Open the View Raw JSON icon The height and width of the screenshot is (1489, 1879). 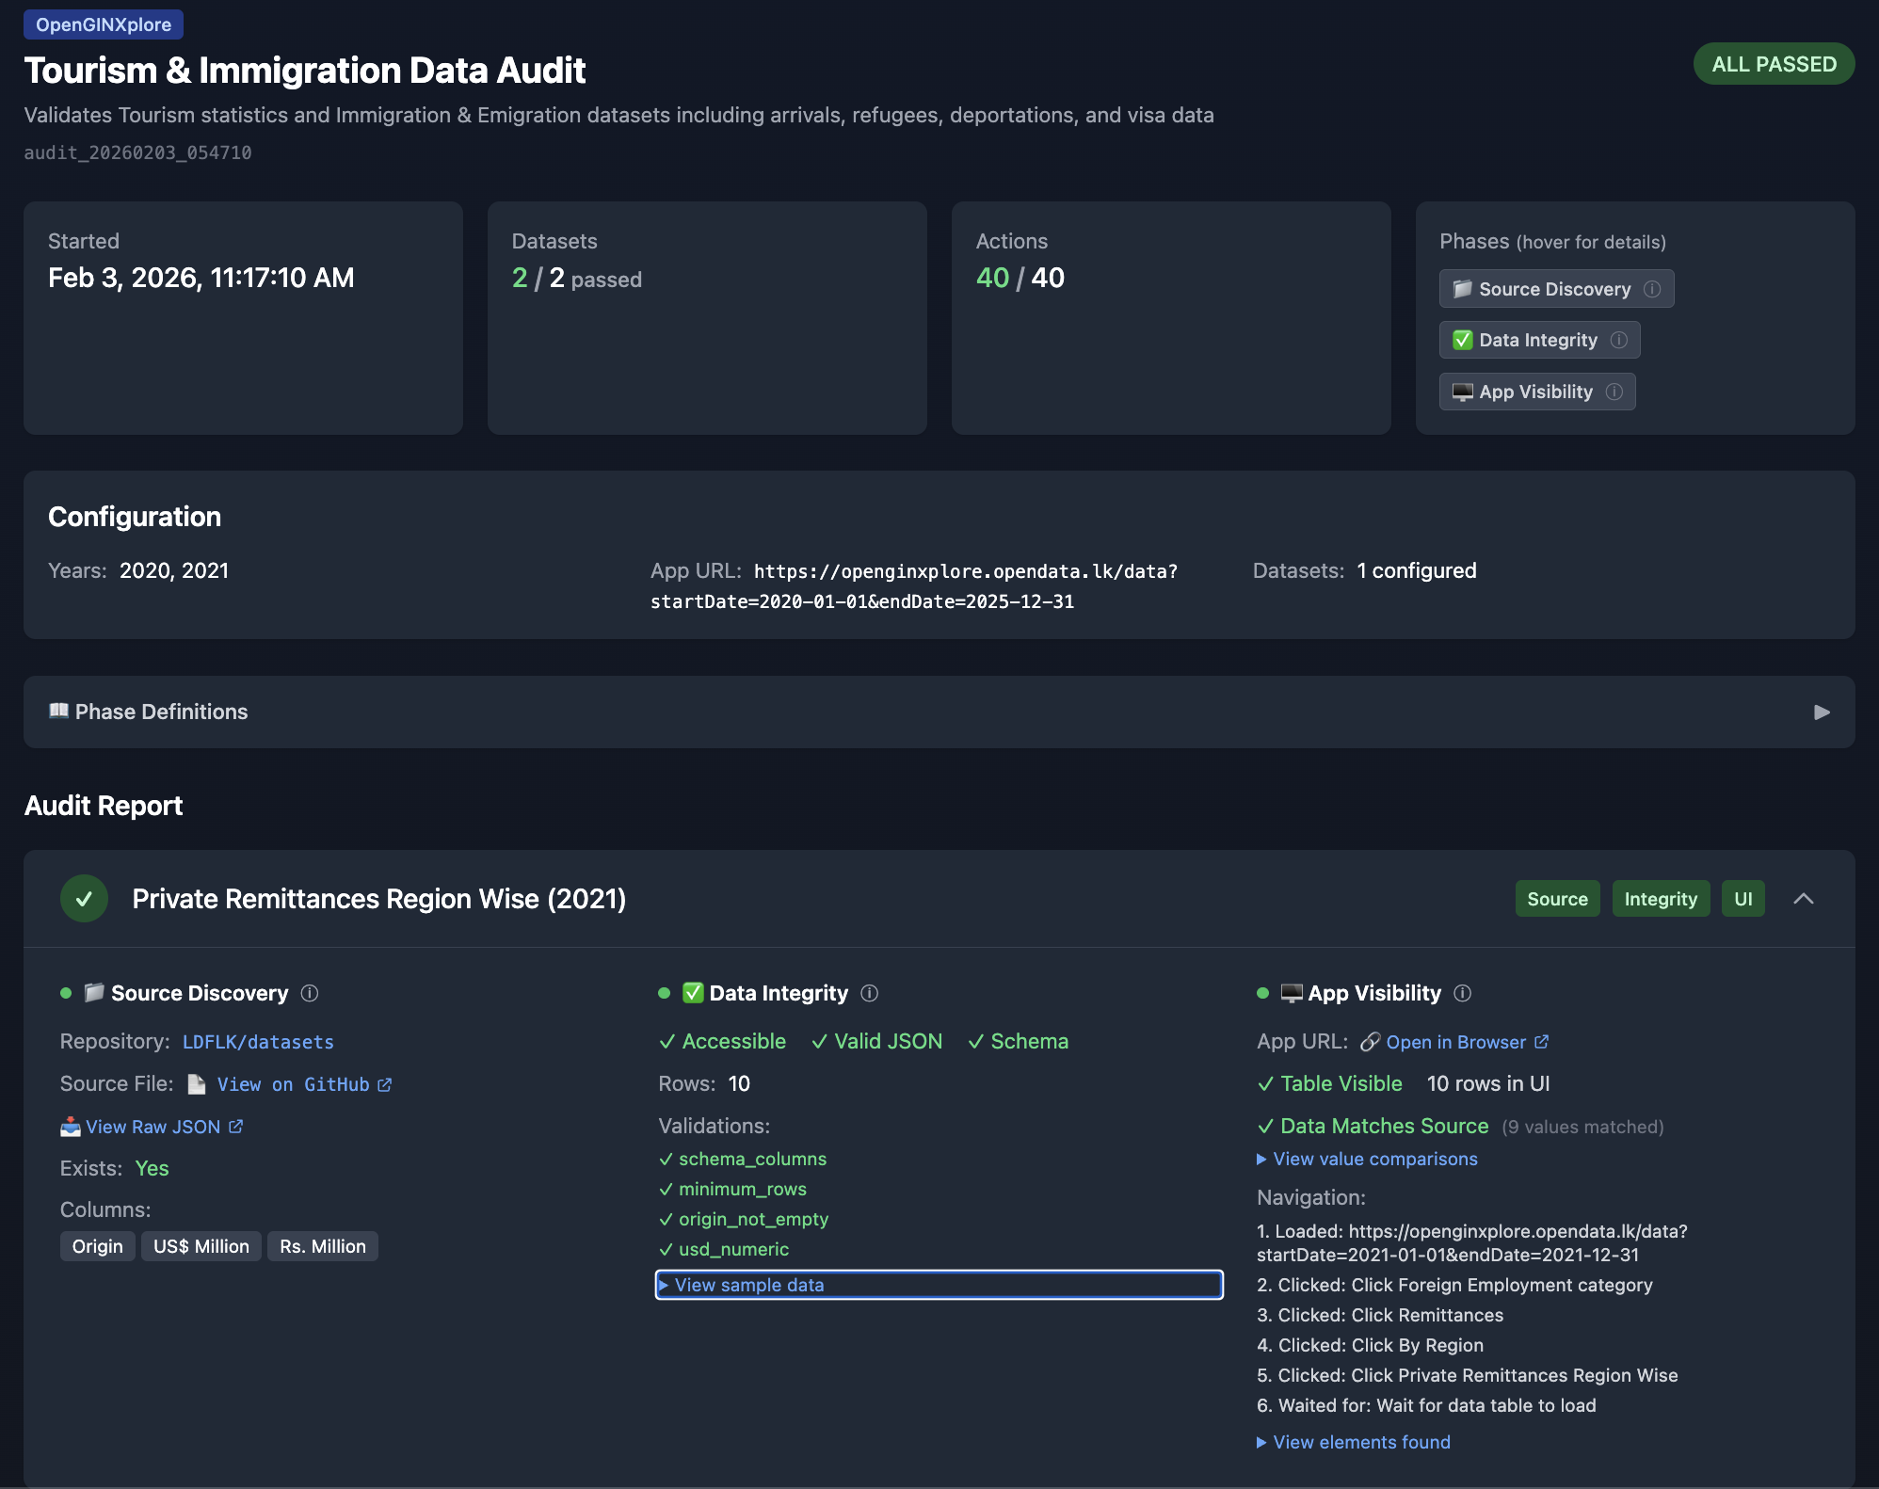coord(71,1126)
